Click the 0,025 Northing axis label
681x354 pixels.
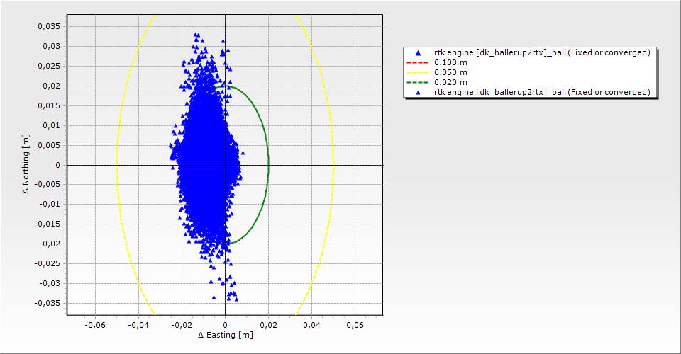[49, 67]
